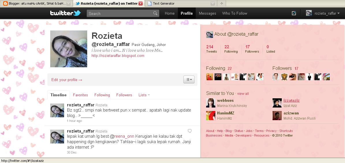Open a new browser tab with plus button
The width and height of the screenshot is (345, 163).
(221, 3)
